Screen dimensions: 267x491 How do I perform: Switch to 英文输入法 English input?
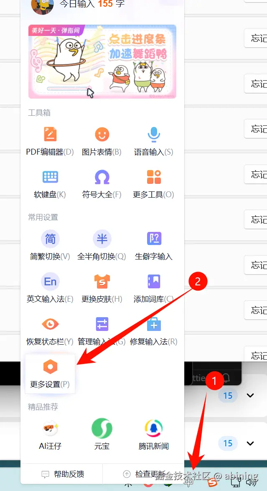coord(50,288)
